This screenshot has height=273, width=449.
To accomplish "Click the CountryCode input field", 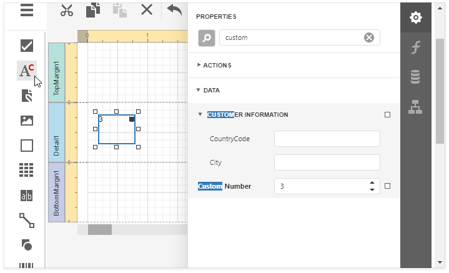I will click(x=327, y=139).
